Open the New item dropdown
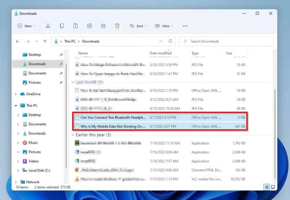Screen dimensions: 290x200 (26, 26)
